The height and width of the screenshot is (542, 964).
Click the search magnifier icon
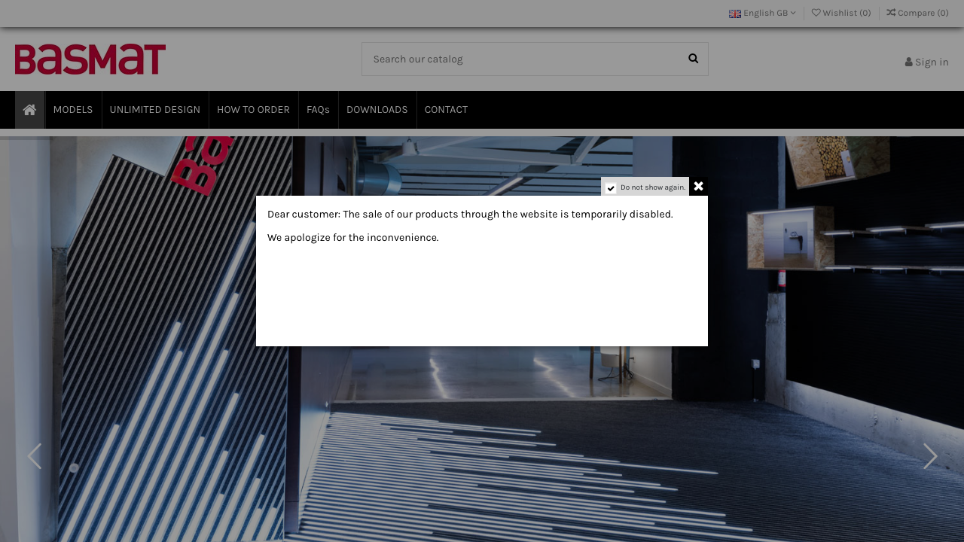[x=692, y=59]
